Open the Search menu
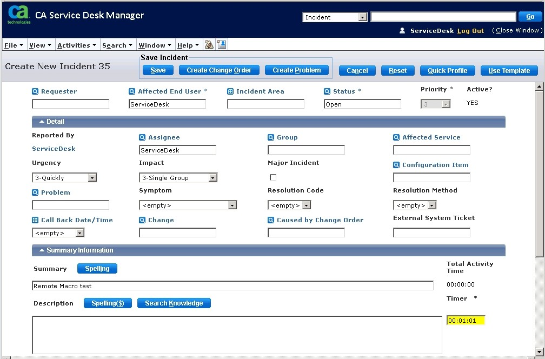 117,45
